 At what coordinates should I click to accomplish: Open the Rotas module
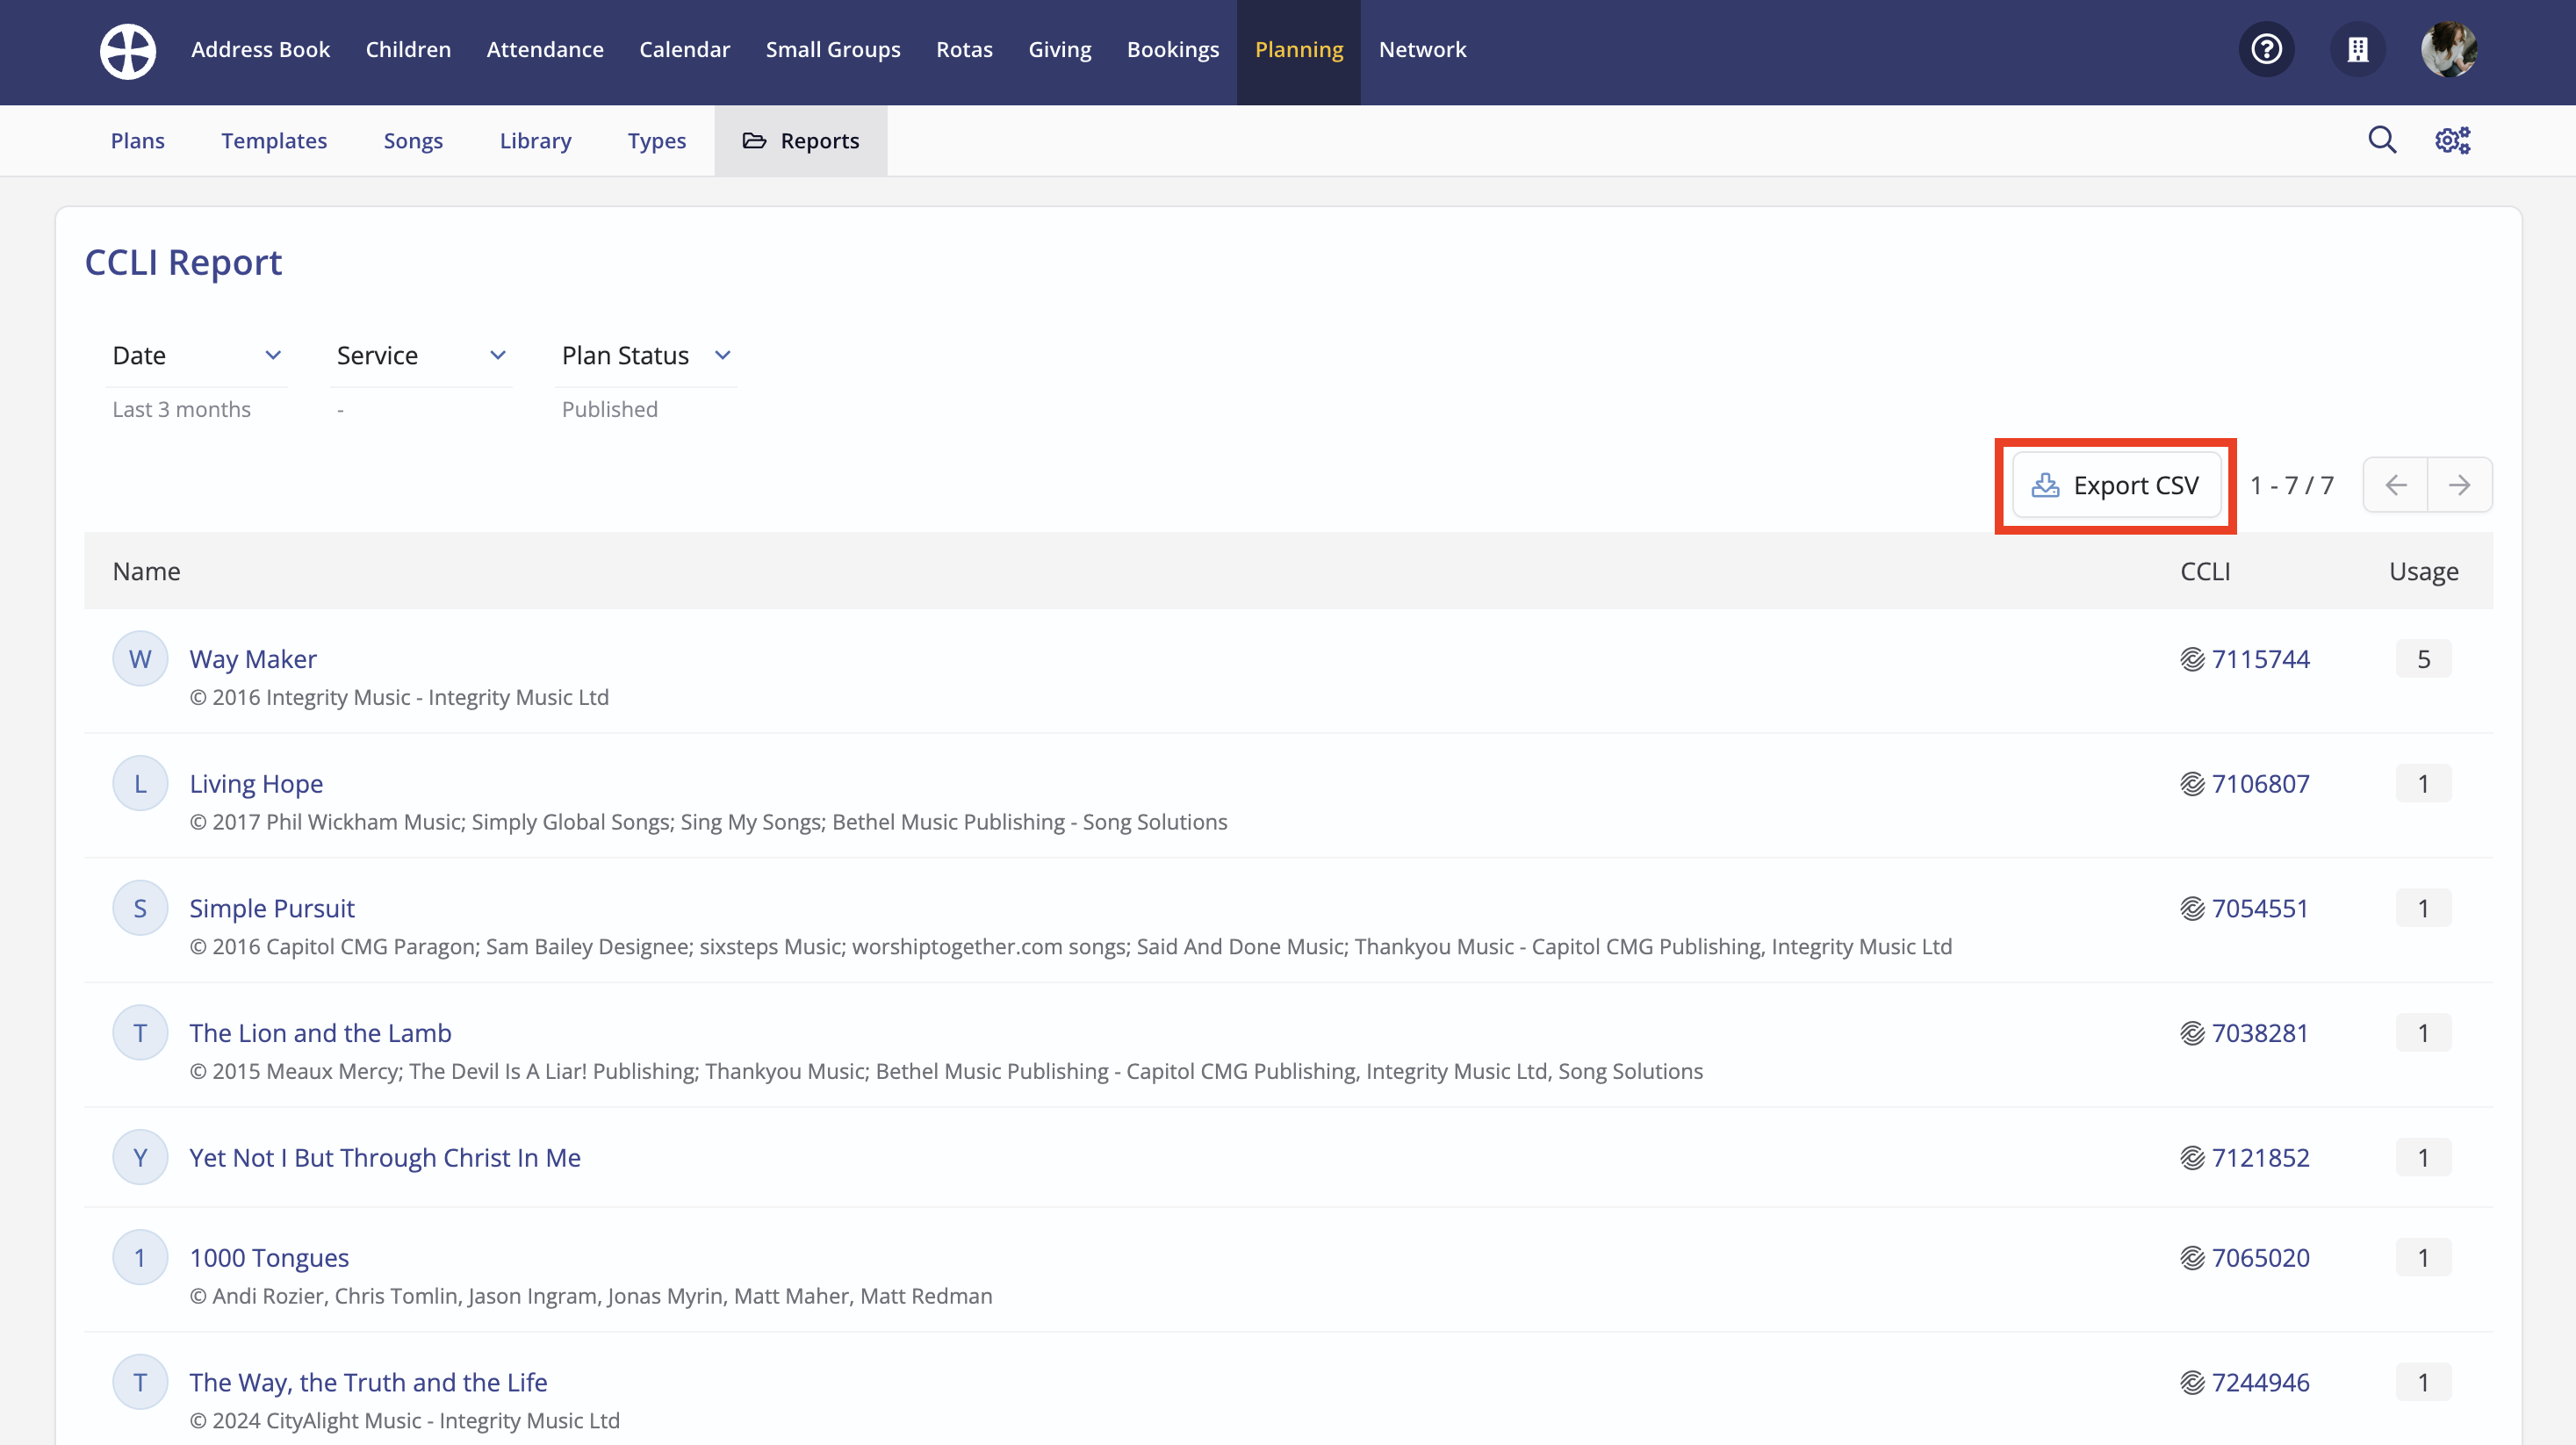pyautogui.click(x=964, y=49)
